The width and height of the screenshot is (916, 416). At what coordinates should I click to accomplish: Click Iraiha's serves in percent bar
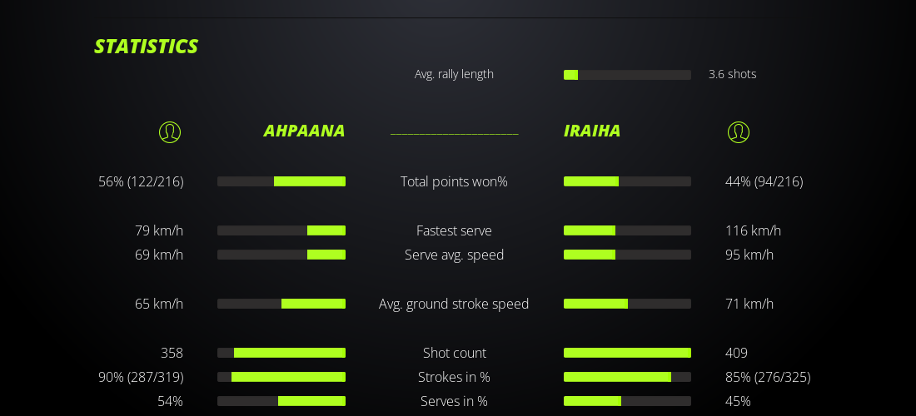pyautogui.click(x=627, y=401)
